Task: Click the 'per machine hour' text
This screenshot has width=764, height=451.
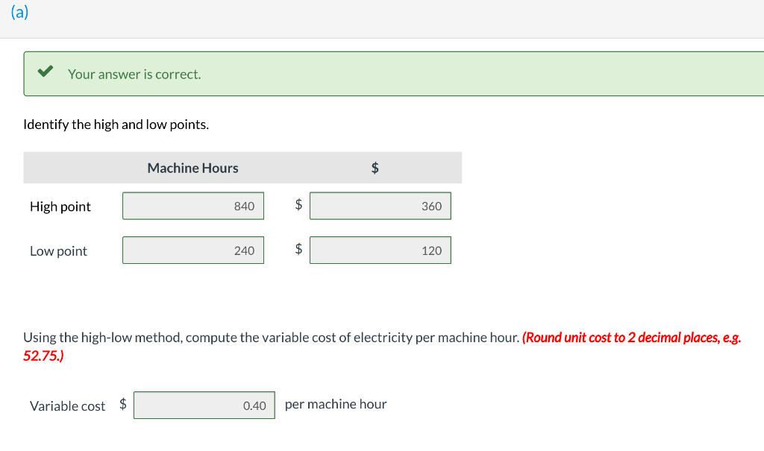Action: (336, 403)
